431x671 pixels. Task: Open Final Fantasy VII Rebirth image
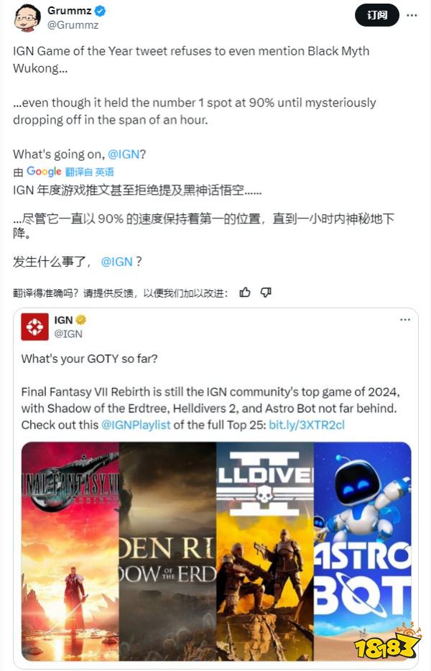coord(70,552)
